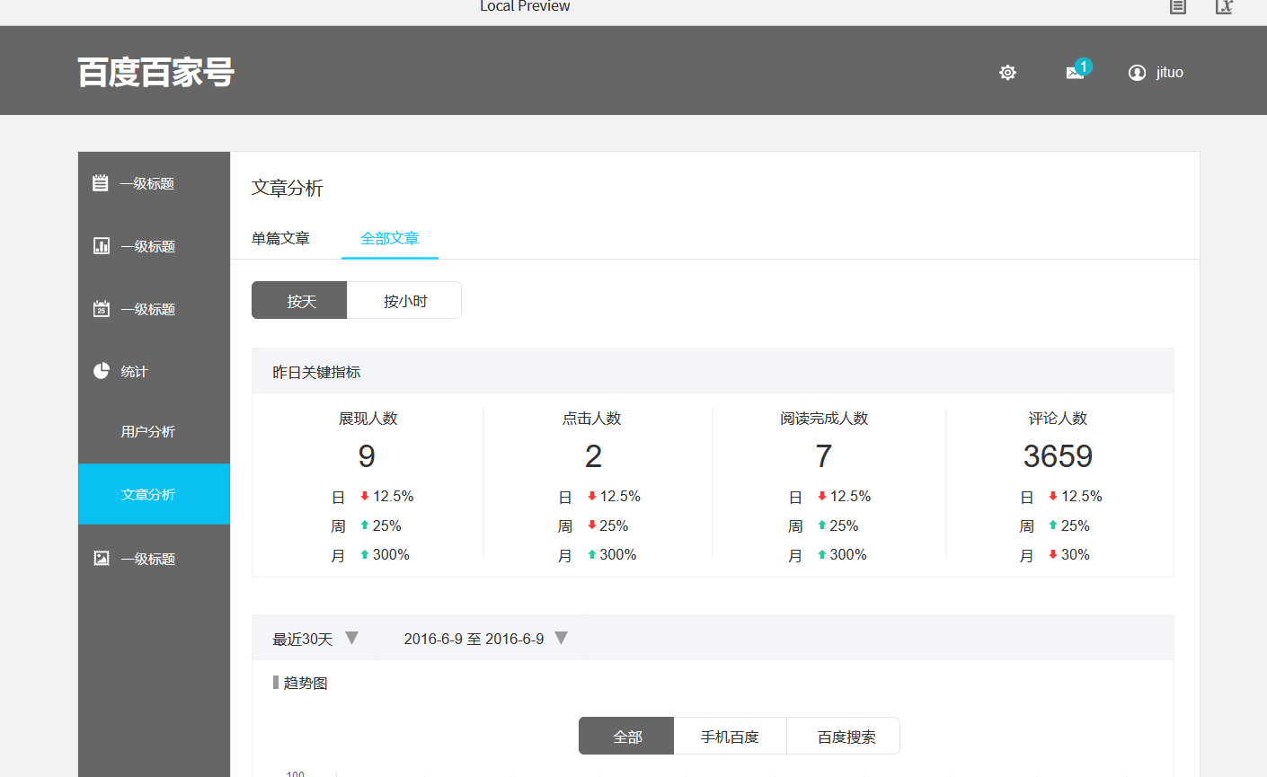Screen dimensions: 1267x777
Task: Click red down arrow for 点击人数 周
Action: pos(592,525)
